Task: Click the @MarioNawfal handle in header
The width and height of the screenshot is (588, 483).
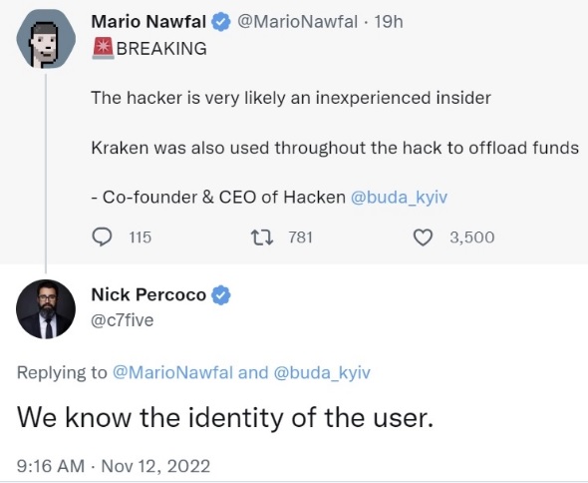Action: pyautogui.click(x=297, y=21)
